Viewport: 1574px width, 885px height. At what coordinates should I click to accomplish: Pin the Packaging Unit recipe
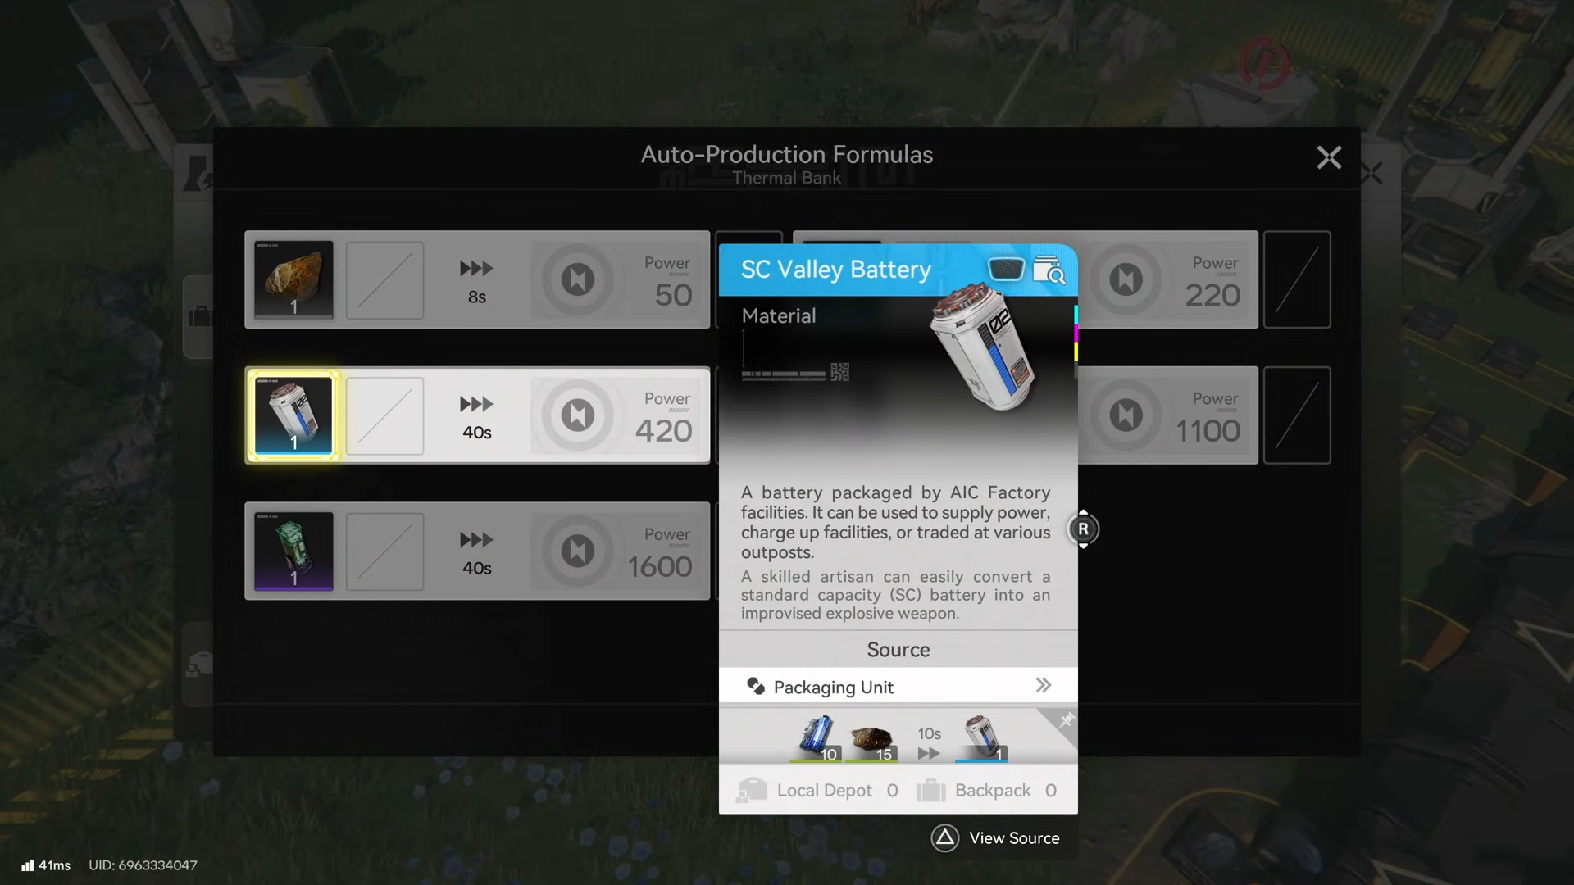1065,721
